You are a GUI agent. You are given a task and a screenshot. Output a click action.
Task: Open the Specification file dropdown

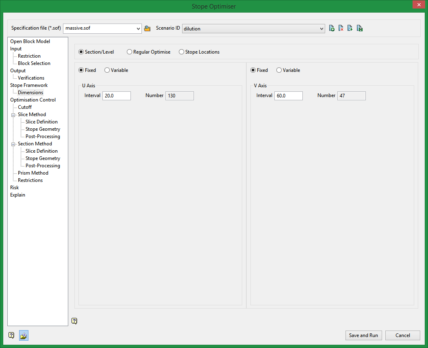click(x=138, y=28)
